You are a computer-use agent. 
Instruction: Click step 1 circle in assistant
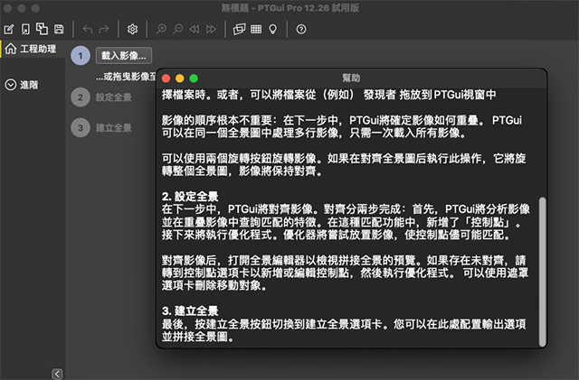pyautogui.click(x=81, y=56)
